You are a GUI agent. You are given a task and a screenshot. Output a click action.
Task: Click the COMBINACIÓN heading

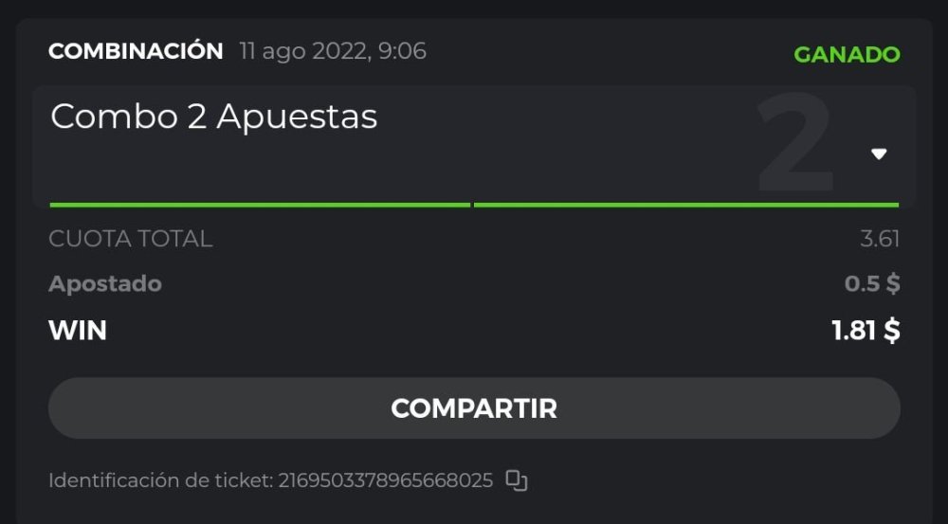click(x=136, y=51)
